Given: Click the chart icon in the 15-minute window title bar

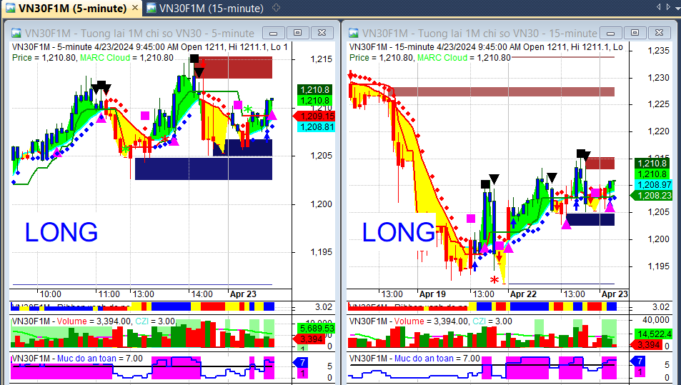Looking at the screenshot, I should pos(354,33).
